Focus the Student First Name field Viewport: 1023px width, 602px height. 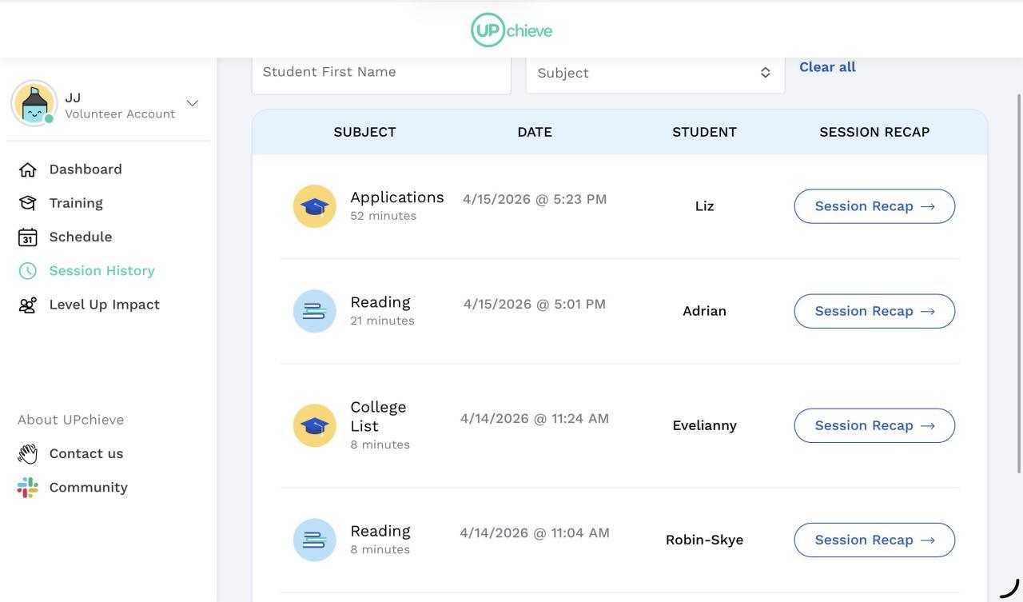381,73
